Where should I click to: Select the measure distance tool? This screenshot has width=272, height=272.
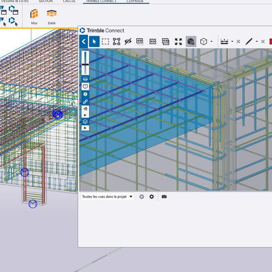(224, 41)
